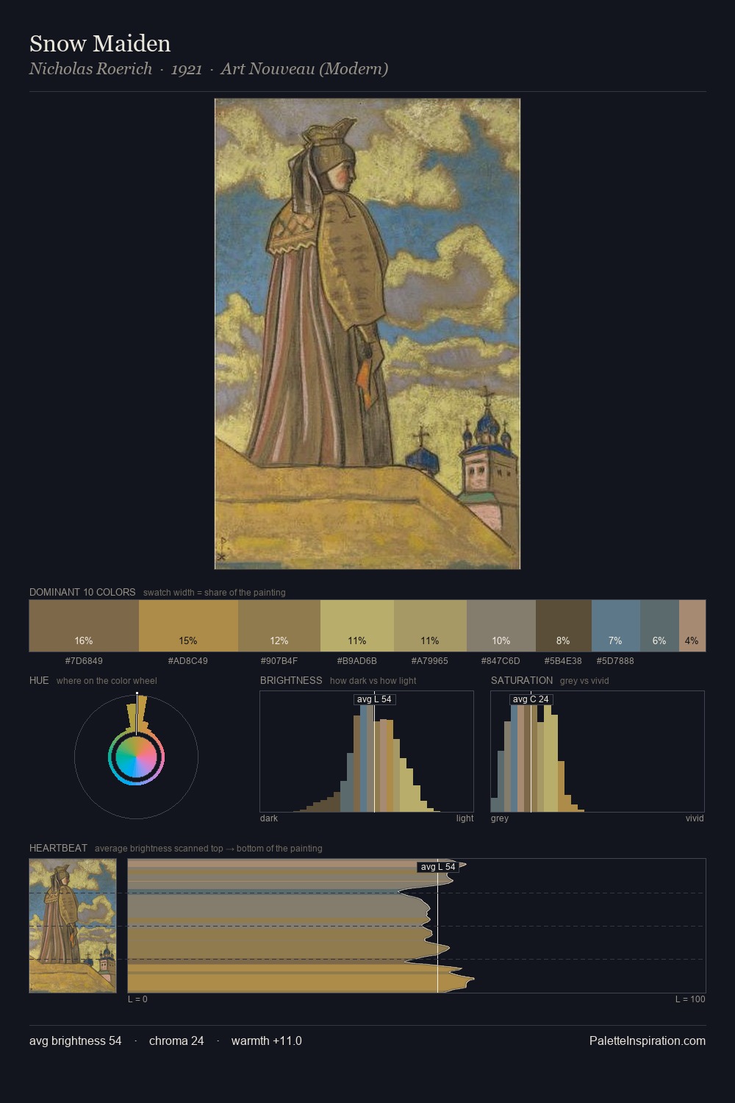The width and height of the screenshot is (735, 1103).
Task: Click the "Snow Maiden" title
Action: (x=100, y=43)
